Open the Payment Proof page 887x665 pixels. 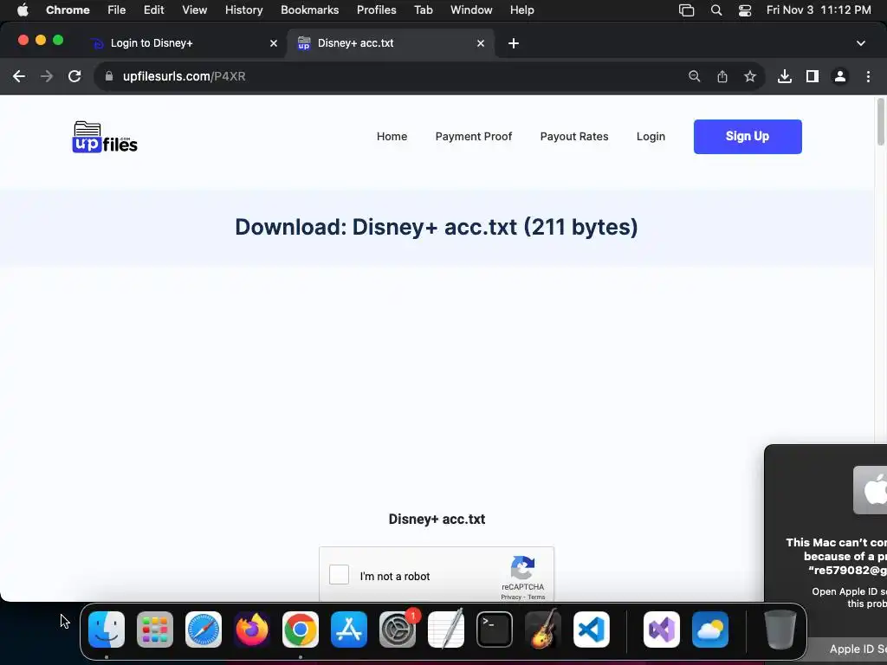474,137
